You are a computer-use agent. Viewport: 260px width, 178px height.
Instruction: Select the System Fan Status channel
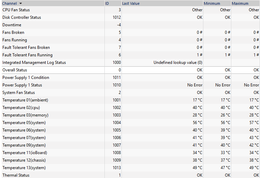click(131, 93)
